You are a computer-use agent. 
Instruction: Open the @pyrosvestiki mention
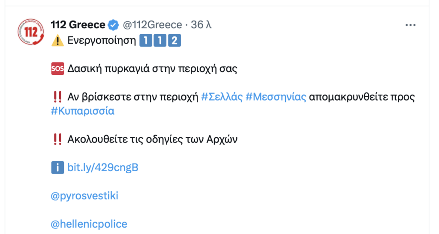tap(84, 196)
